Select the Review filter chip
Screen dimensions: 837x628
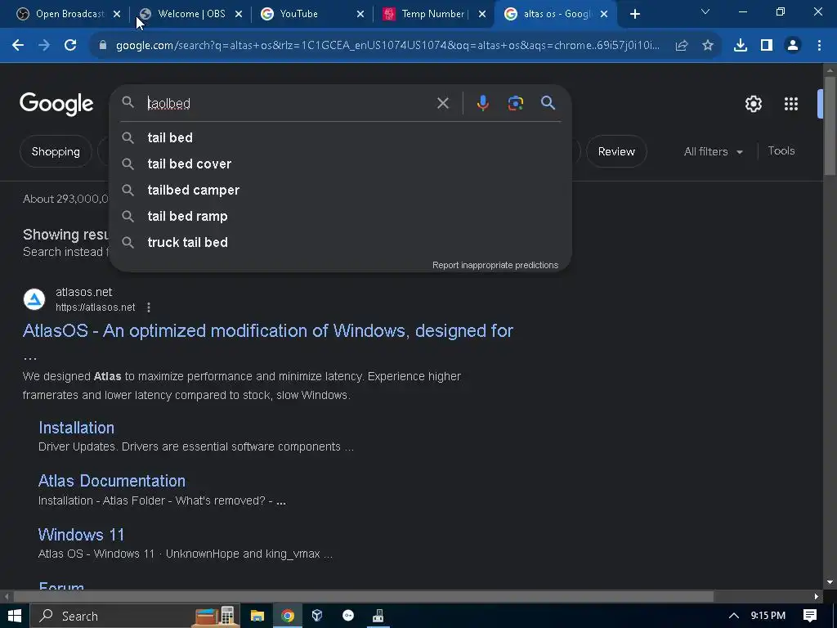(616, 151)
